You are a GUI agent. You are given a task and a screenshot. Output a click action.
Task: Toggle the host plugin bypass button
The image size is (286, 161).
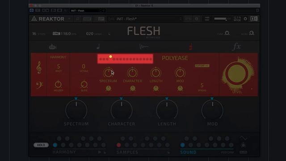32,10
